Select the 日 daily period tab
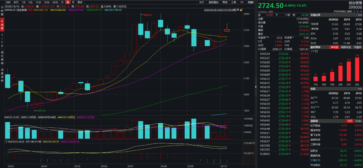 [x=62, y=2]
